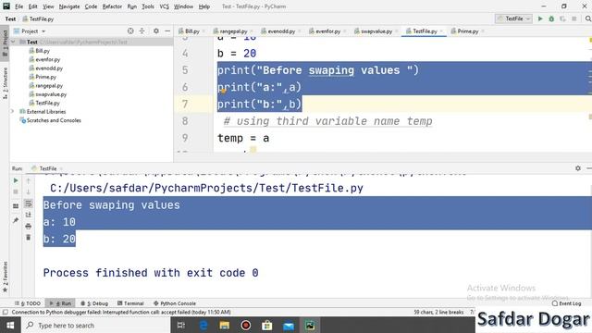This screenshot has width=592, height=333.
Task: Restore layout icon in Run panel
Action: (x=16, y=206)
